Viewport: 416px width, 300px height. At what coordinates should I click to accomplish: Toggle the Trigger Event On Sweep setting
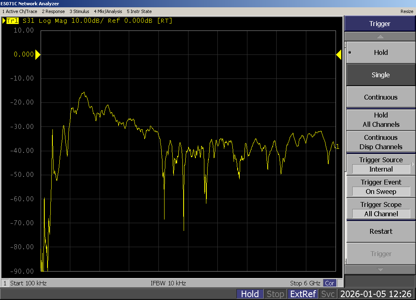(380, 187)
